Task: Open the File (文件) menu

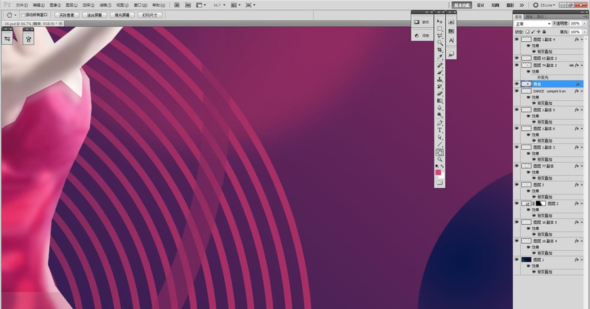Action: [x=22, y=5]
